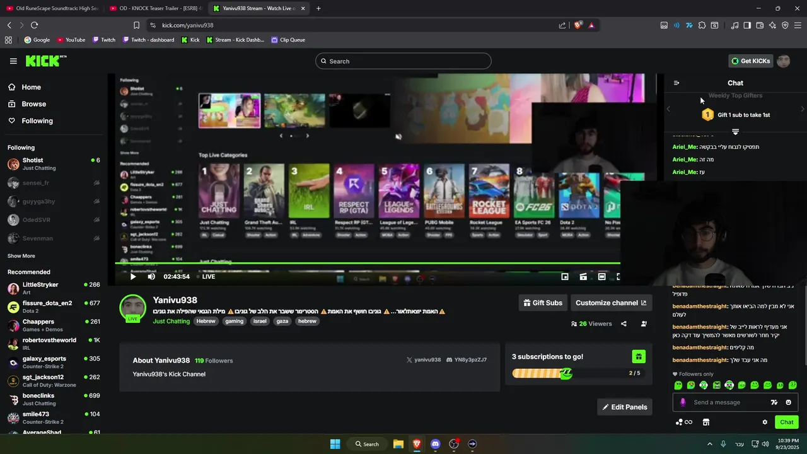The height and width of the screenshot is (454, 807).
Task: Open Brave Leo AI sparkle icon
Action: (772, 25)
